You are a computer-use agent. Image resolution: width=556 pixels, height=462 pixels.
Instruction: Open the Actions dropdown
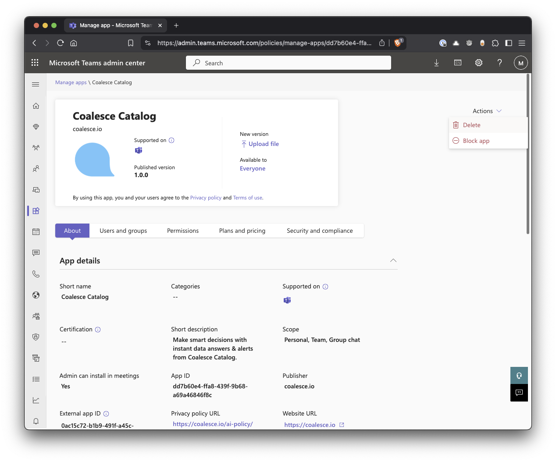coord(487,111)
